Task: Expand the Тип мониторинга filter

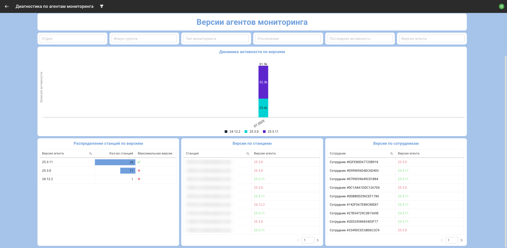Action: tap(216, 39)
